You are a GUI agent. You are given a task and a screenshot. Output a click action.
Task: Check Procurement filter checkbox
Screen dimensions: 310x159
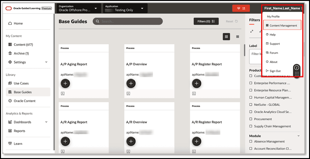click(251, 119)
